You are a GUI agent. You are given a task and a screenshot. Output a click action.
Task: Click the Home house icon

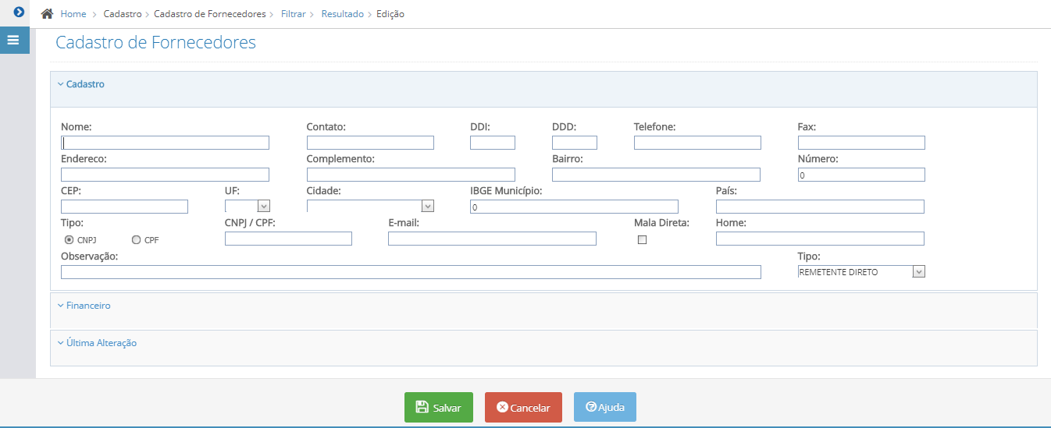pos(47,14)
